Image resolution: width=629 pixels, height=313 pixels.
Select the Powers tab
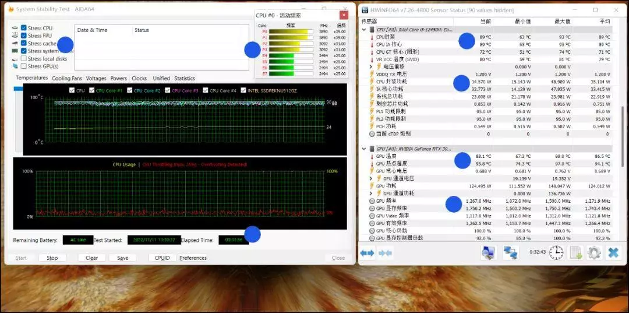[x=119, y=79]
